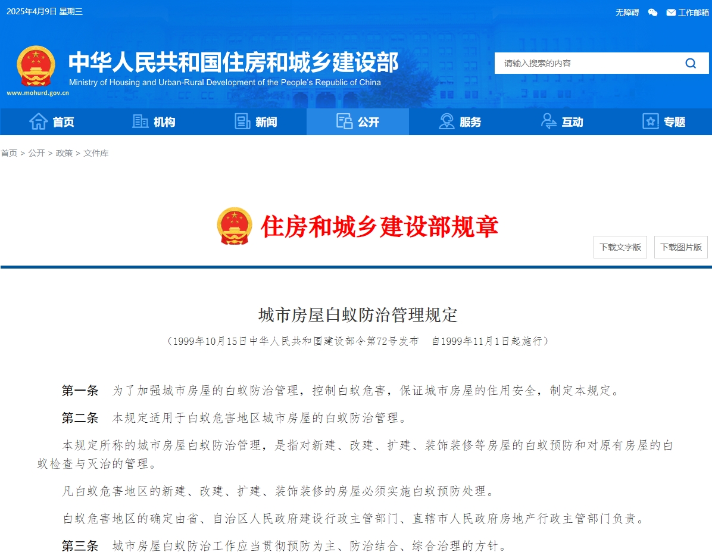Click the work mailbox envelope icon
This screenshot has height=555, width=712.
671,12
